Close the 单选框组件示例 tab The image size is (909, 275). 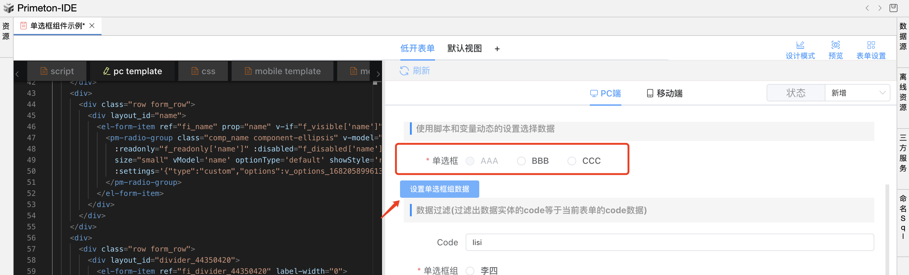(92, 26)
